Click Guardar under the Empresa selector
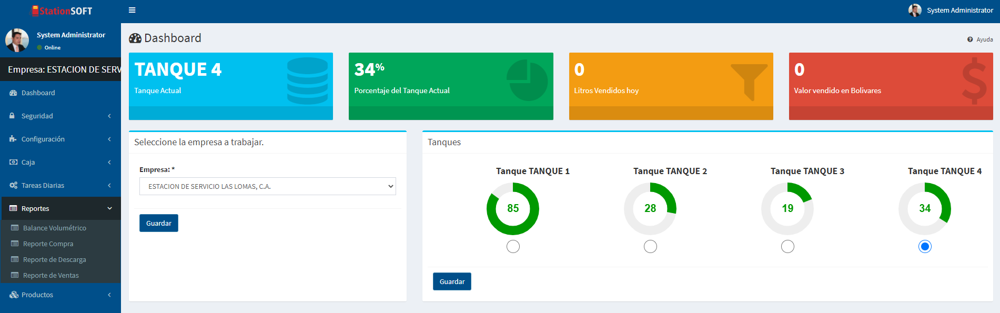The width and height of the screenshot is (1000, 313). click(159, 223)
